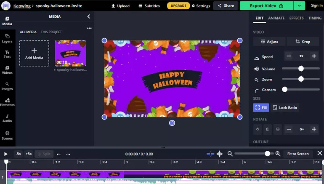324x184 pixels.
Task: Click the flip horizontal icon
Action: click(x=268, y=129)
